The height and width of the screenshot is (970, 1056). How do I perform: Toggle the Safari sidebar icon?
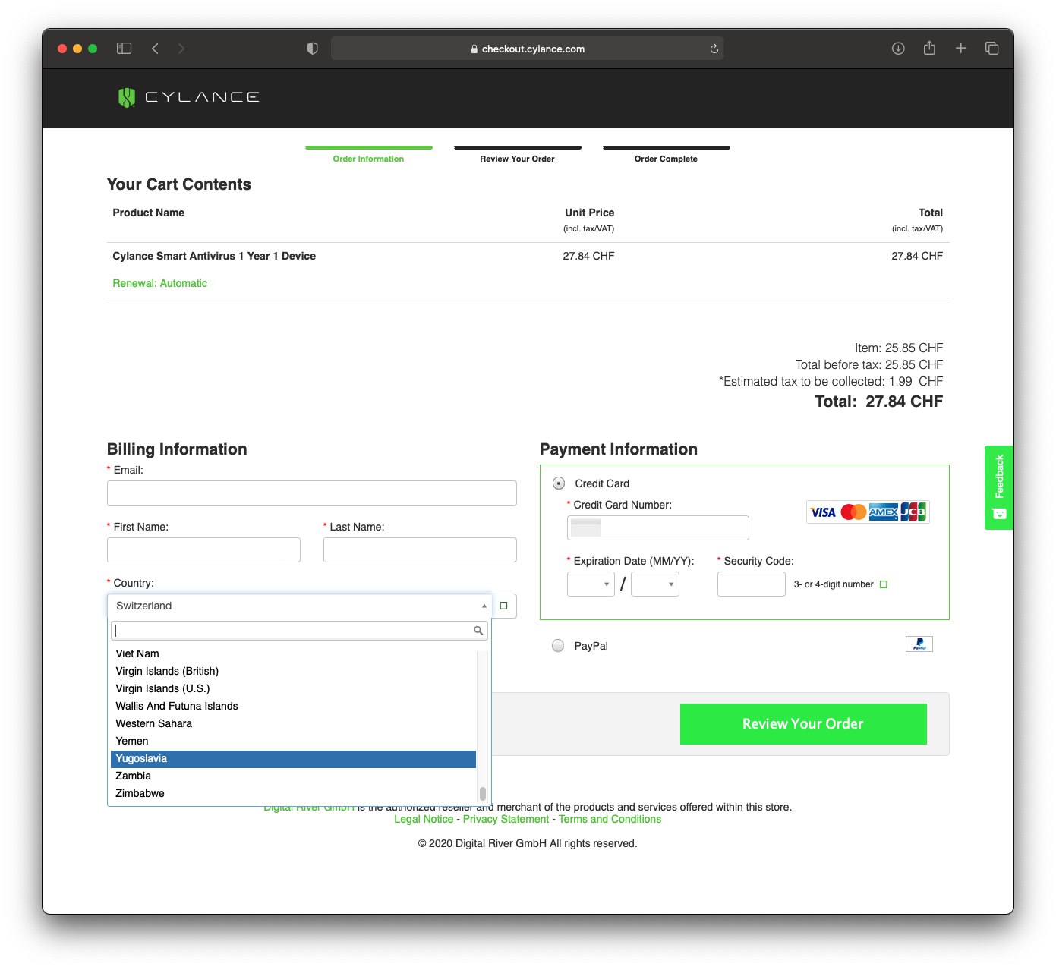[125, 49]
